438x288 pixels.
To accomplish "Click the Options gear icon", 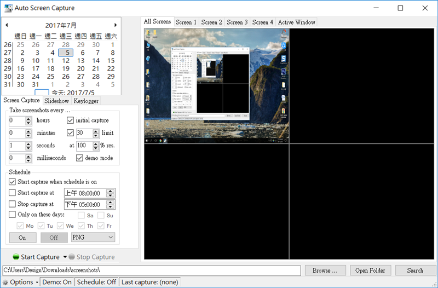I will coord(5,283).
